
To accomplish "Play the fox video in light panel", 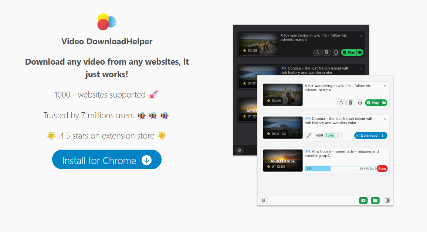I will 373,103.
